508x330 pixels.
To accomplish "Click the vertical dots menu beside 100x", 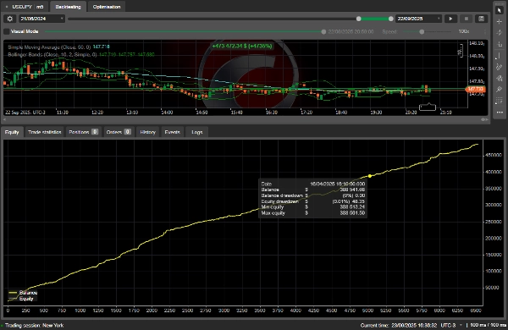I will [x=485, y=32].
